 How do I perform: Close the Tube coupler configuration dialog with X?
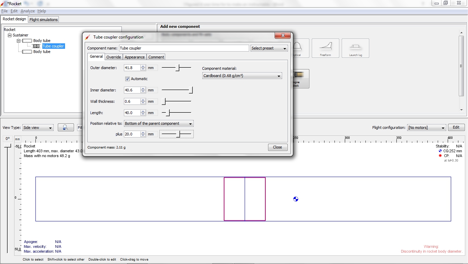click(283, 35)
